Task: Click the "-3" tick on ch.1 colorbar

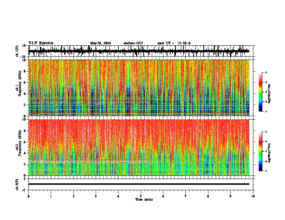Action: coord(265,72)
